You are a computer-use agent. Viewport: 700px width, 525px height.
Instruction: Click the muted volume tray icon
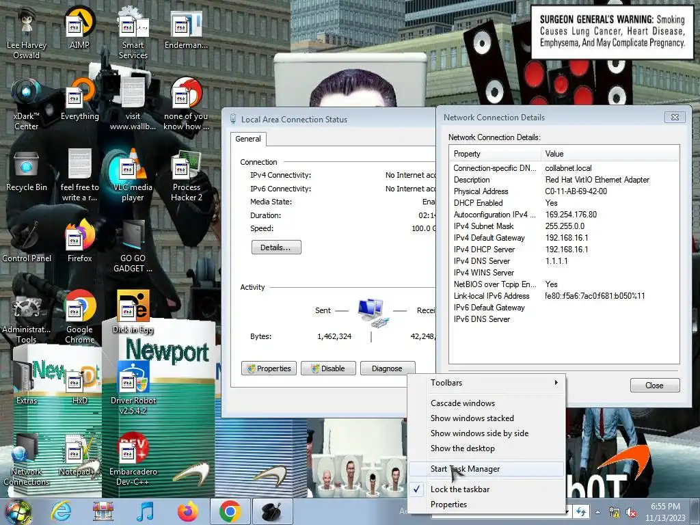coord(631,513)
